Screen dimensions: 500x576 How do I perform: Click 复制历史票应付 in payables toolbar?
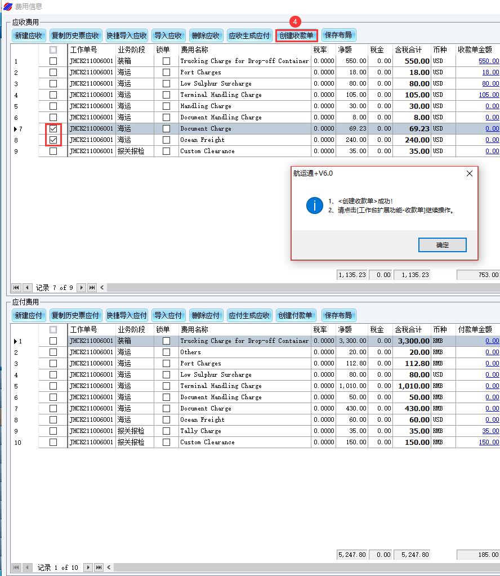tap(75, 315)
